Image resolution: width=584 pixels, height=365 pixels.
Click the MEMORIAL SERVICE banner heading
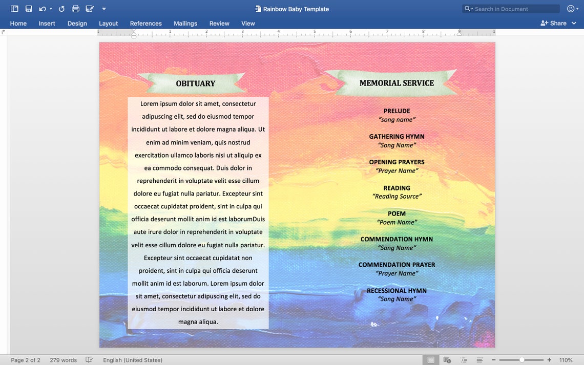click(x=397, y=83)
